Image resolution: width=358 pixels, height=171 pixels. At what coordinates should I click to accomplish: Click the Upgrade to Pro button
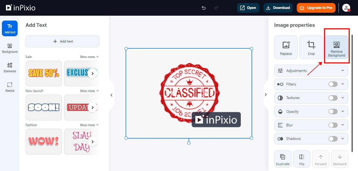point(316,8)
